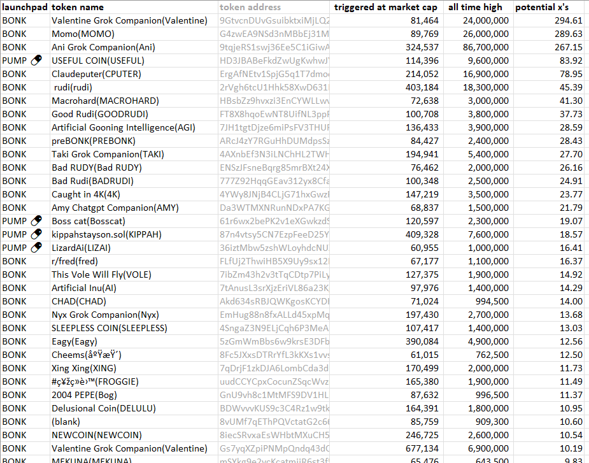This screenshot has width=589, height=463.
Task: Select cell 'Delusional Coin(DELULU)'
Action: tap(134, 408)
